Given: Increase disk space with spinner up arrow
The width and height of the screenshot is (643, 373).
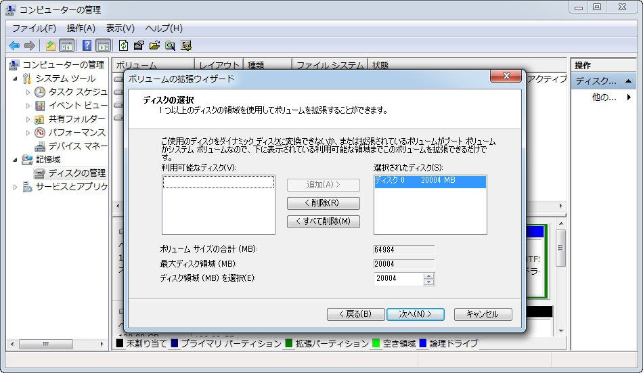Looking at the screenshot, I should tap(429, 276).
